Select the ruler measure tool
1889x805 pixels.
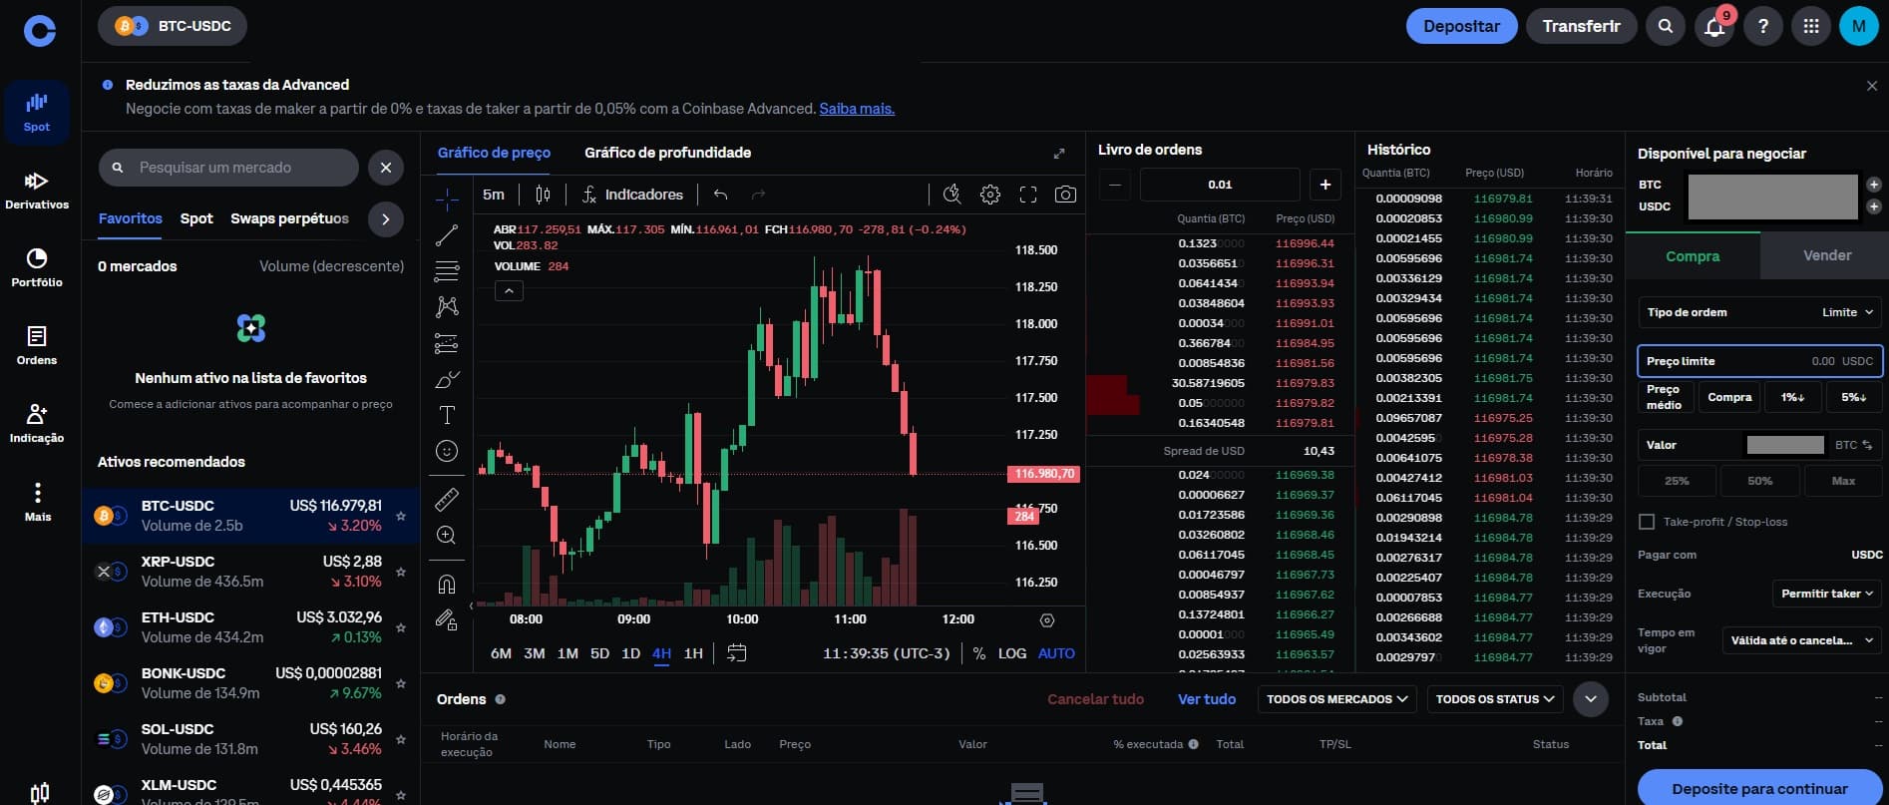tap(447, 499)
